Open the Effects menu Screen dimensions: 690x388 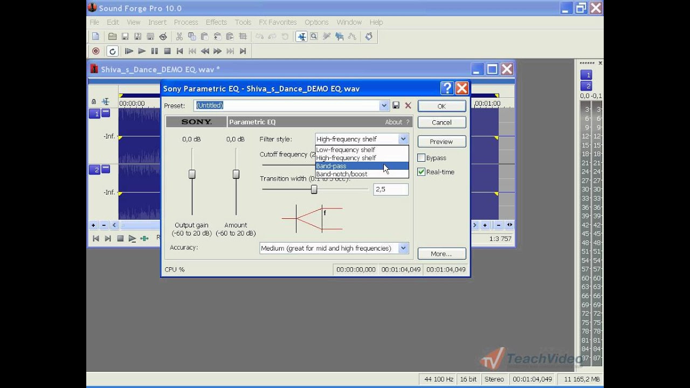(216, 22)
